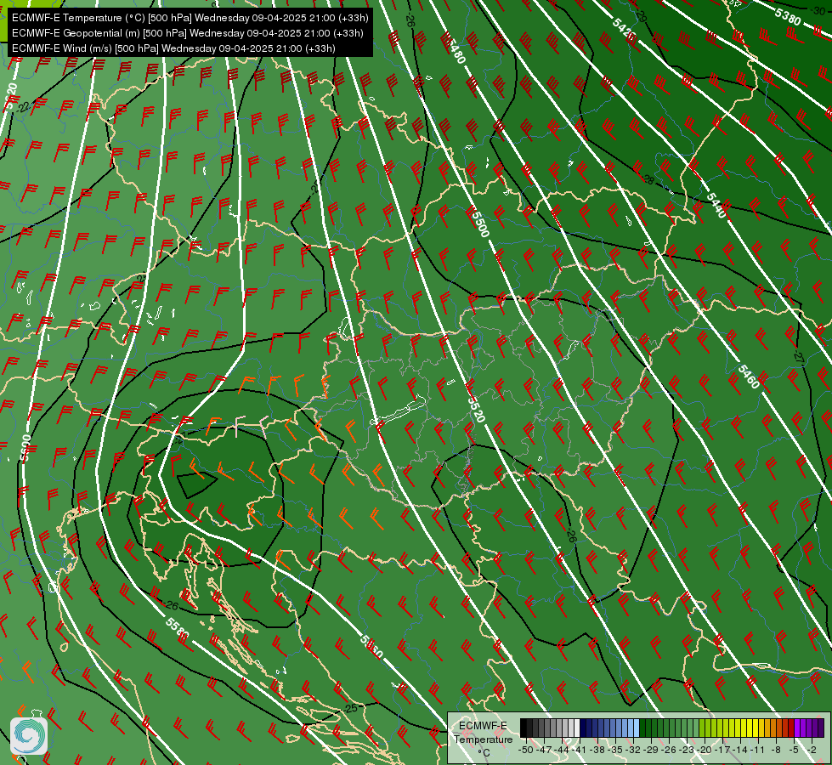This screenshot has height=765, width=832.
Task: Click the -5 value on the legend scale
Action: pos(794,750)
